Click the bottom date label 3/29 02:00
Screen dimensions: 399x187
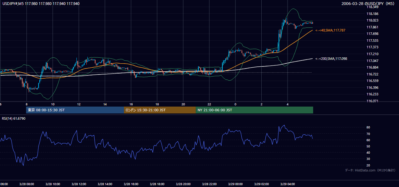pos(261,184)
